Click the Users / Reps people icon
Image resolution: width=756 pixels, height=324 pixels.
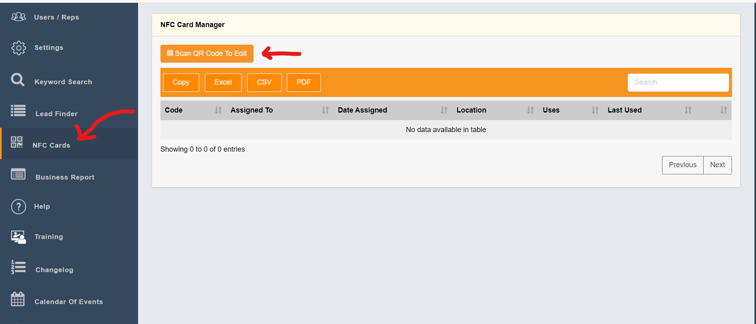[x=18, y=17]
